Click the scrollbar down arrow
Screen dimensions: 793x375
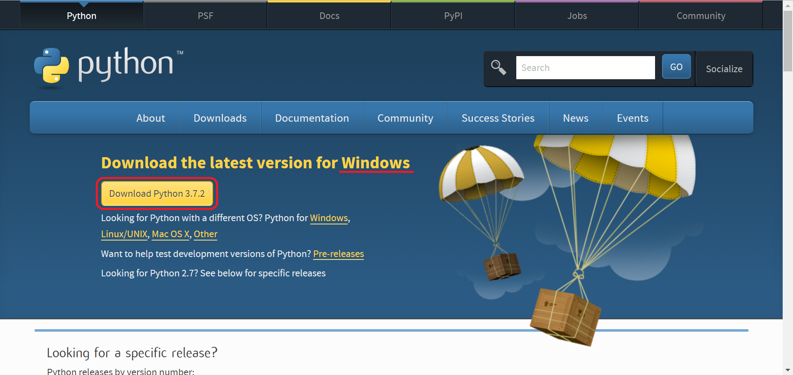pos(788,370)
